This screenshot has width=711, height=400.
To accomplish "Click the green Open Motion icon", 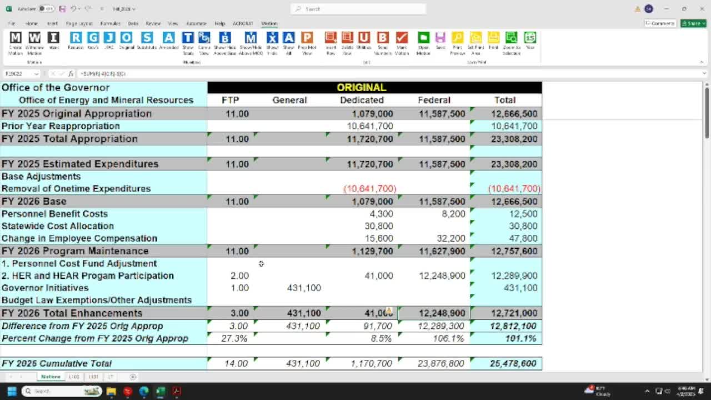I will point(423,38).
